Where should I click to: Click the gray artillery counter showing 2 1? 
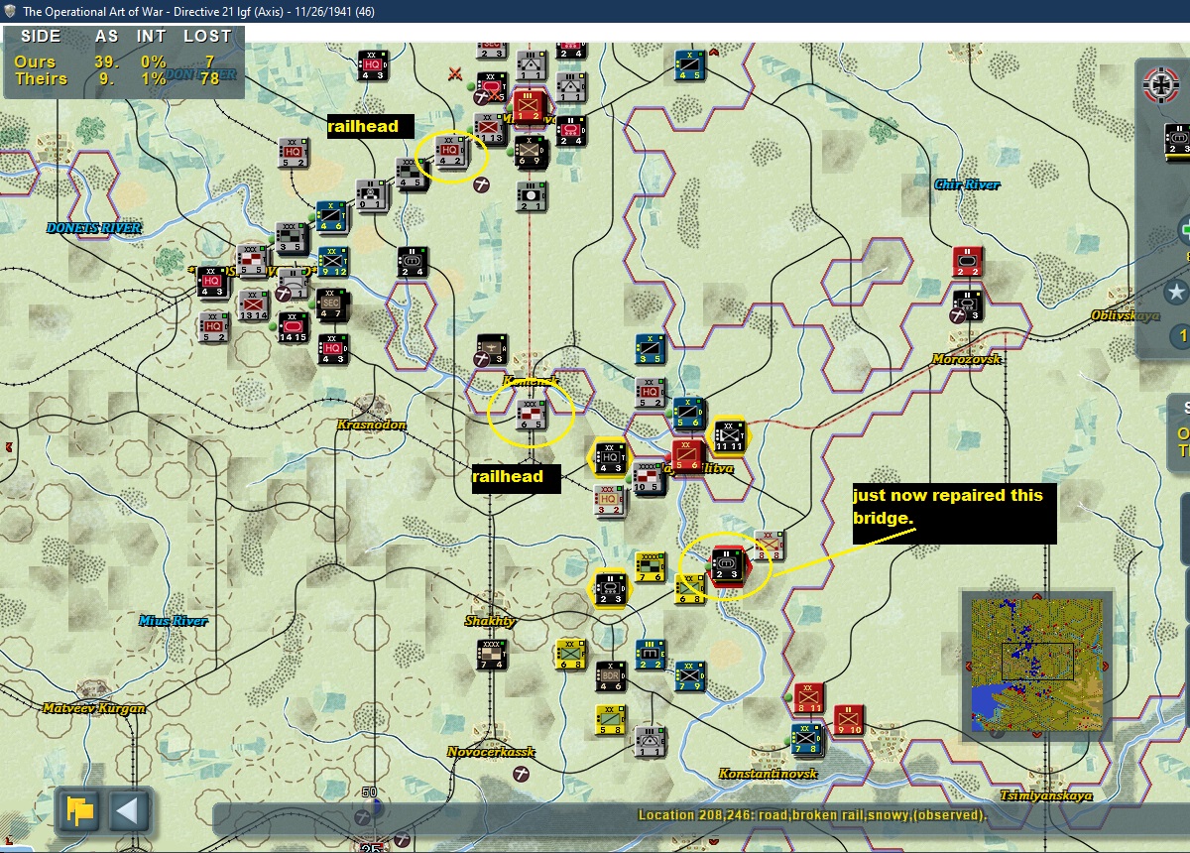[533, 195]
